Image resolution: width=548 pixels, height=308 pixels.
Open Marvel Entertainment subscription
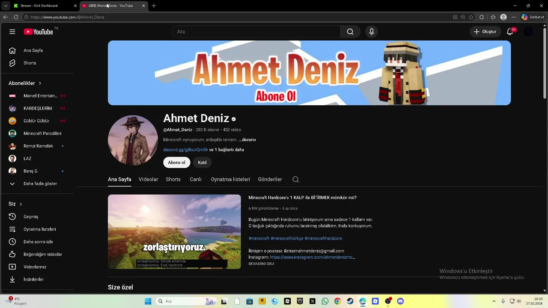pyautogui.click(x=37, y=96)
